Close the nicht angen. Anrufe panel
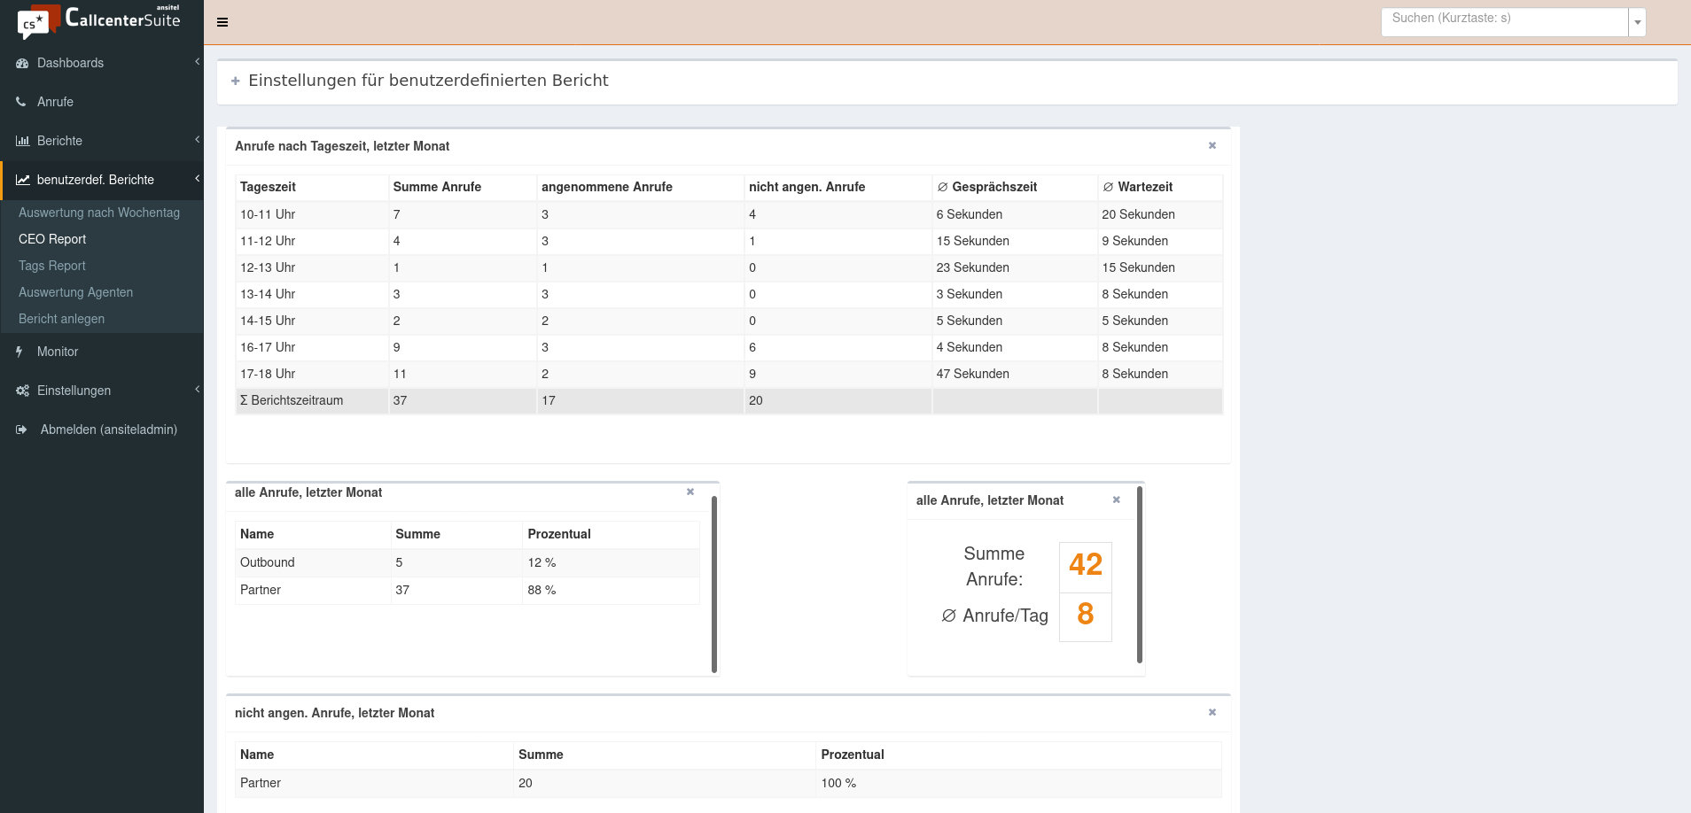The image size is (1691, 813). (1212, 713)
